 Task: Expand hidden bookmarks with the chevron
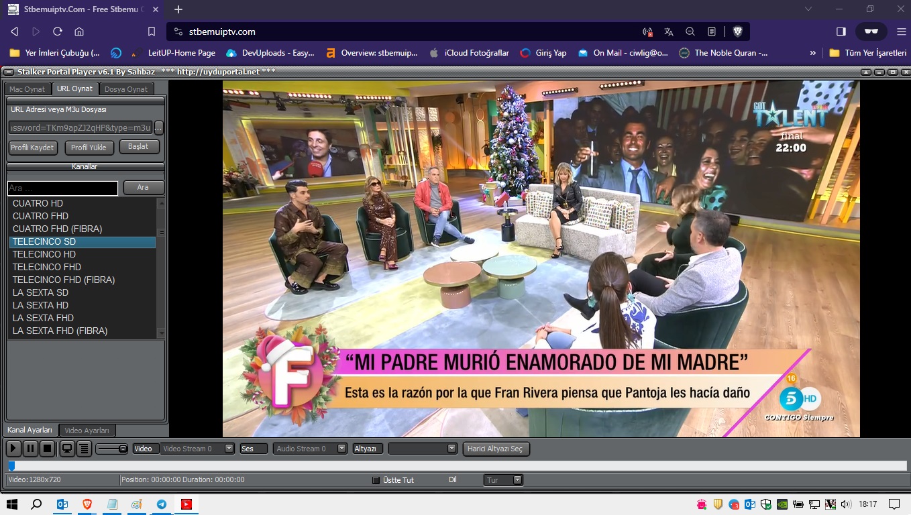tap(813, 53)
